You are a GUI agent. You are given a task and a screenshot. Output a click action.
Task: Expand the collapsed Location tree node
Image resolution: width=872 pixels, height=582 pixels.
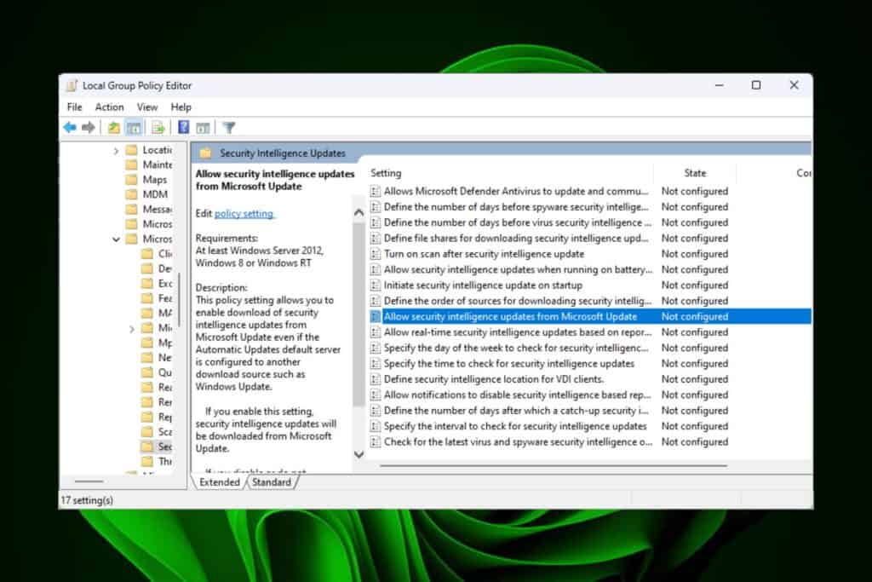(118, 149)
